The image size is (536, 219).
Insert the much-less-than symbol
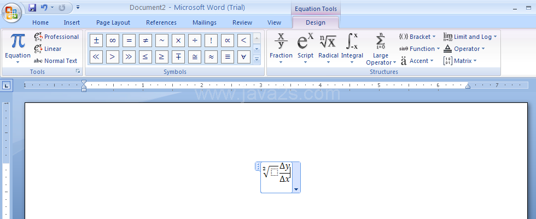[x=96, y=57]
